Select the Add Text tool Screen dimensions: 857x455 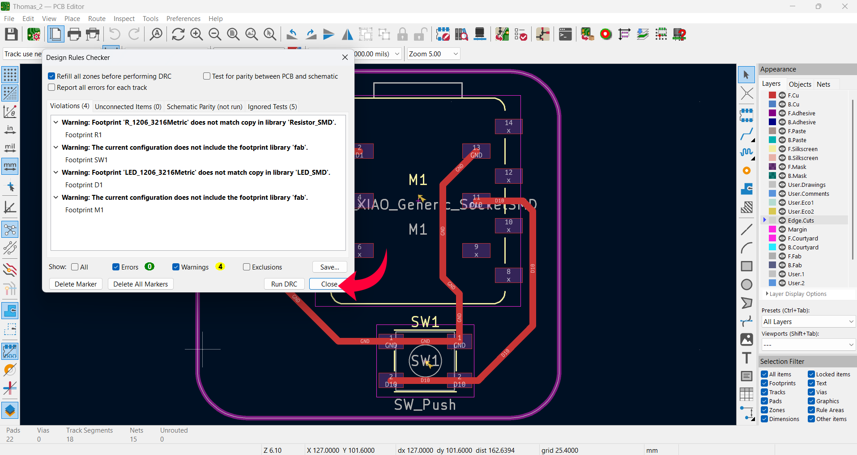746,358
